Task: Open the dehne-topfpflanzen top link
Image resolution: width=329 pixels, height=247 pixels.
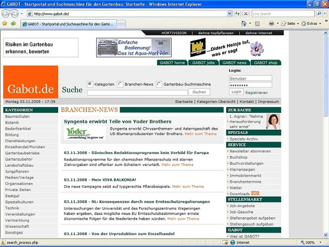Action: pos(216,33)
